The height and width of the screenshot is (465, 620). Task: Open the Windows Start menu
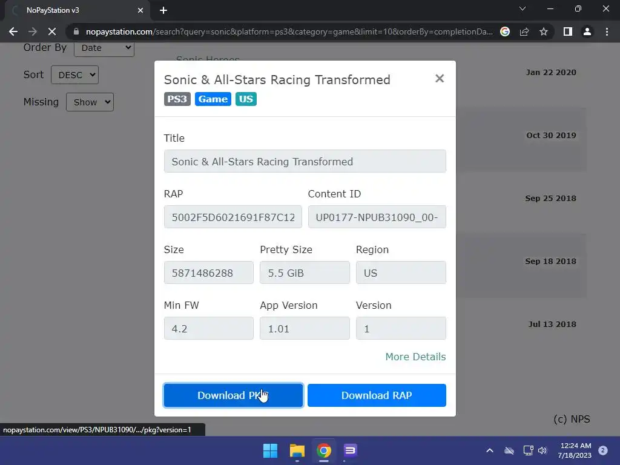tap(271, 450)
